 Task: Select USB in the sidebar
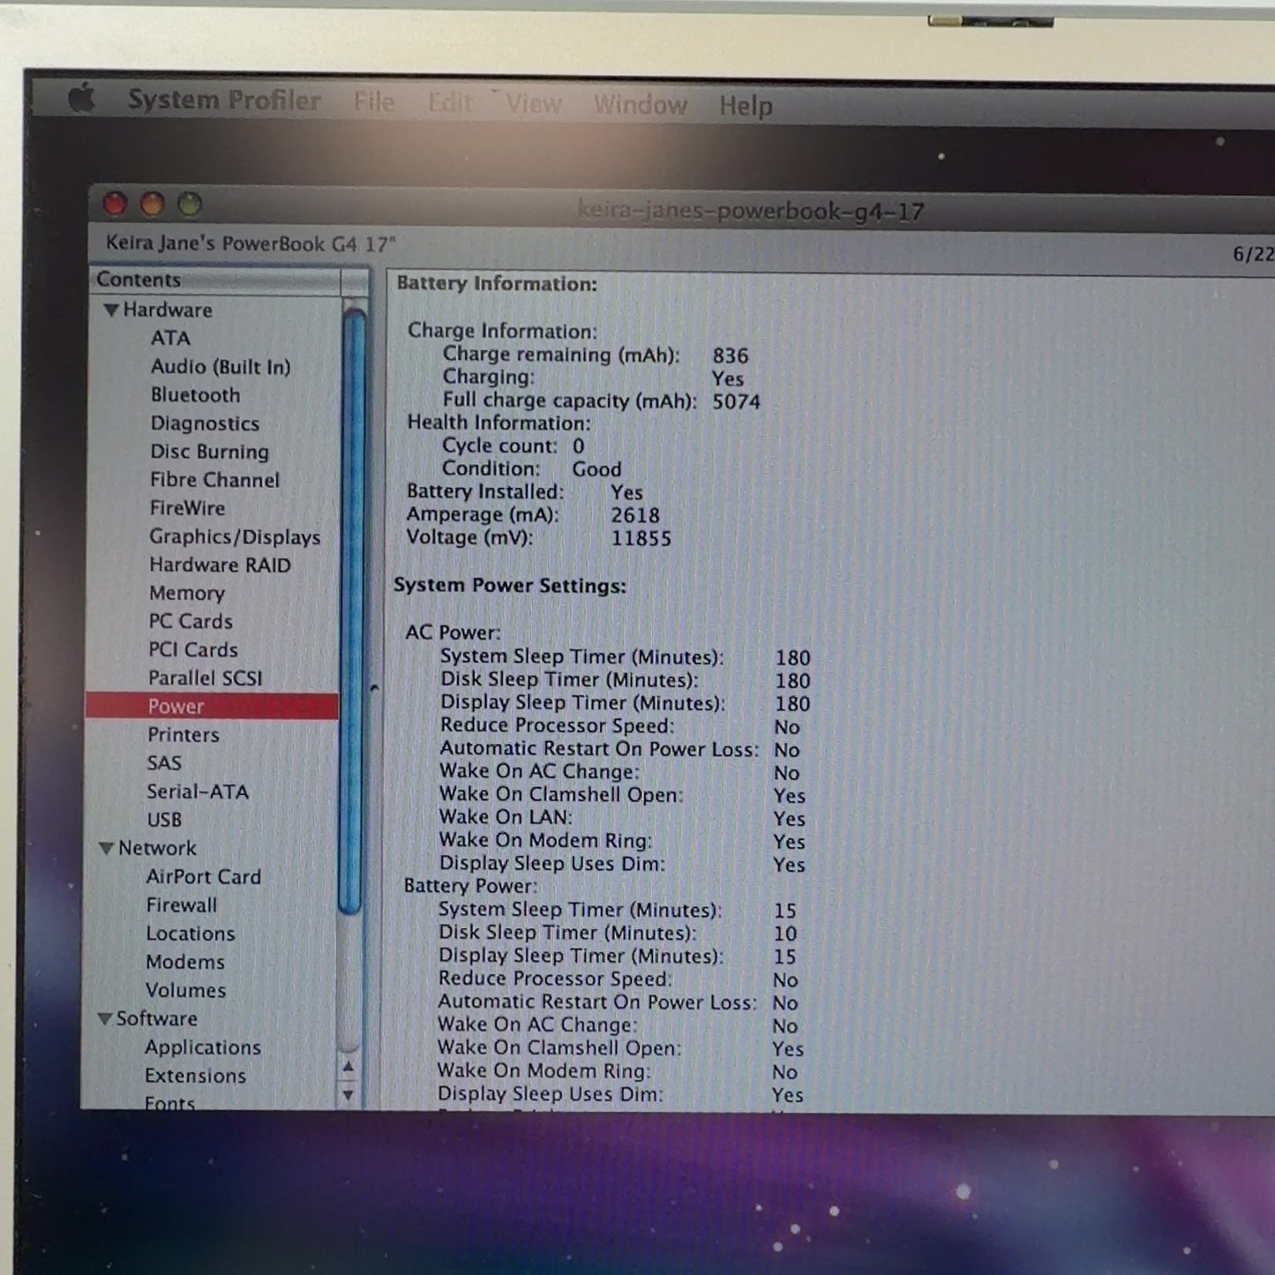[x=164, y=820]
